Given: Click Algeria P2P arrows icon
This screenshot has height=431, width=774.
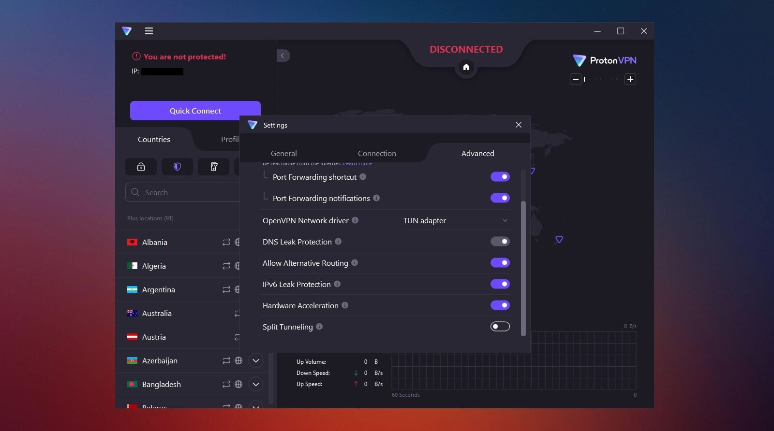Looking at the screenshot, I should (x=226, y=266).
